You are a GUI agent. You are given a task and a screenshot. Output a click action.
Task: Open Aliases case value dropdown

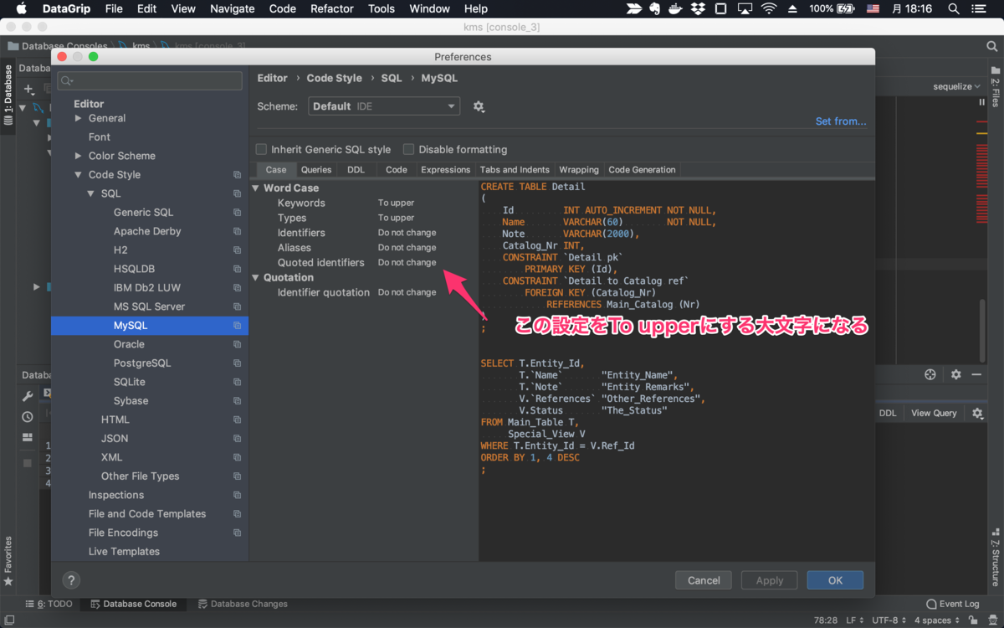(407, 247)
